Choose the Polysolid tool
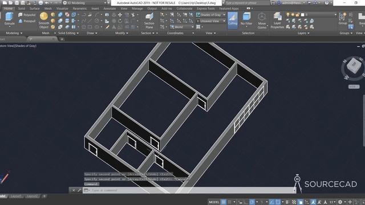This screenshot has height=205, width=365. point(27,15)
